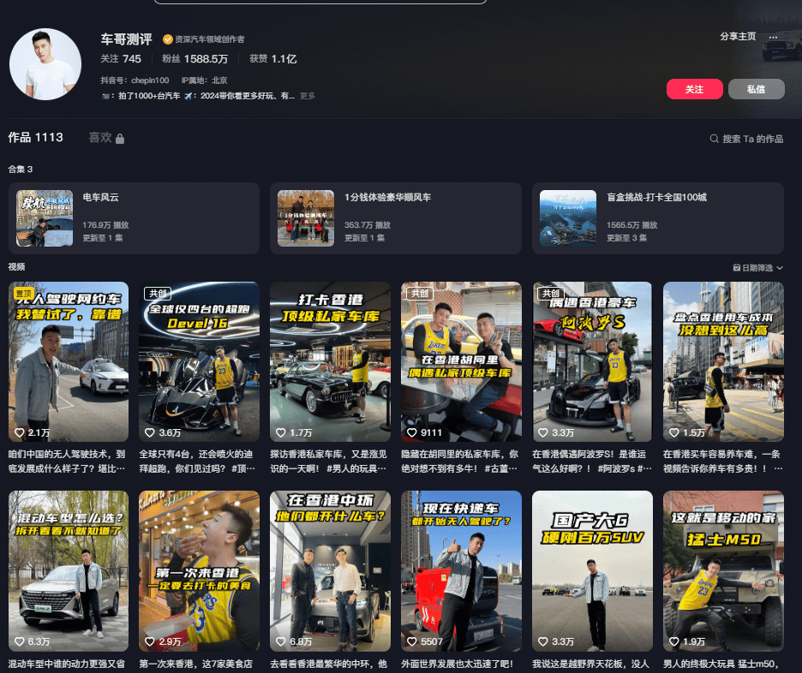802x673 pixels.
Task: Click 1565.5万 播放 play count text
Action: [631, 225]
